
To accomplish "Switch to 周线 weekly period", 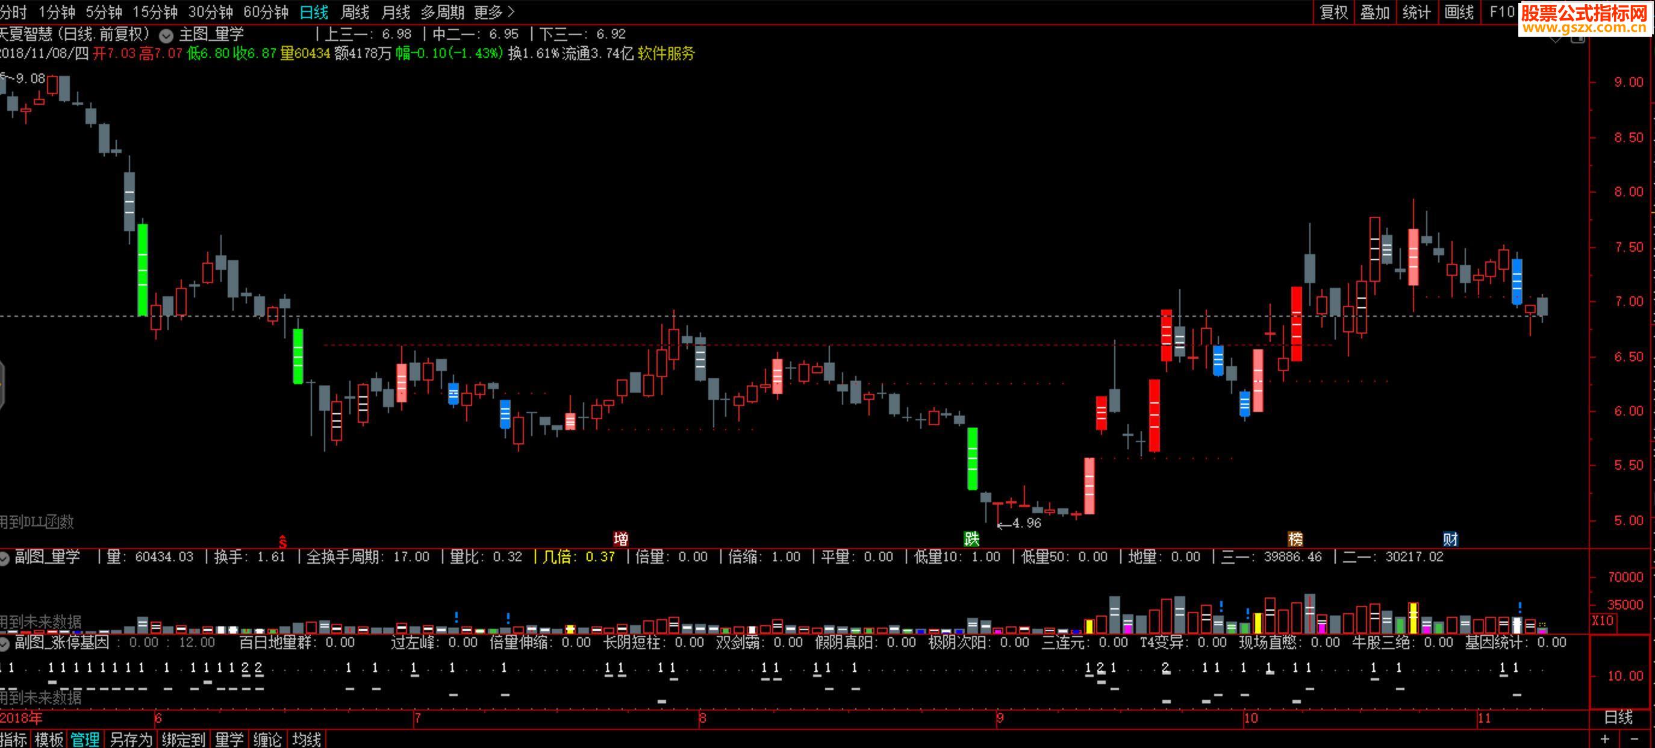I will point(355,11).
